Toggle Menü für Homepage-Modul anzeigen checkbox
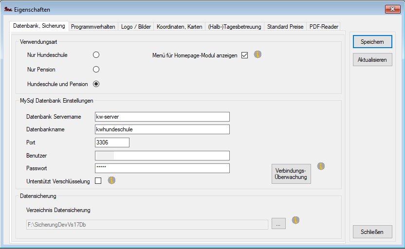The height and width of the screenshot is (249, 405). [x=244, y=55]
